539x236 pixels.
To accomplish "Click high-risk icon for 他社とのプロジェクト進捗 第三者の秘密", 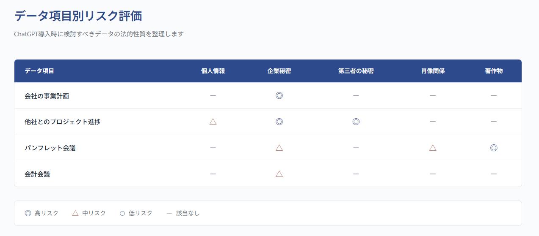I will 356,122.
